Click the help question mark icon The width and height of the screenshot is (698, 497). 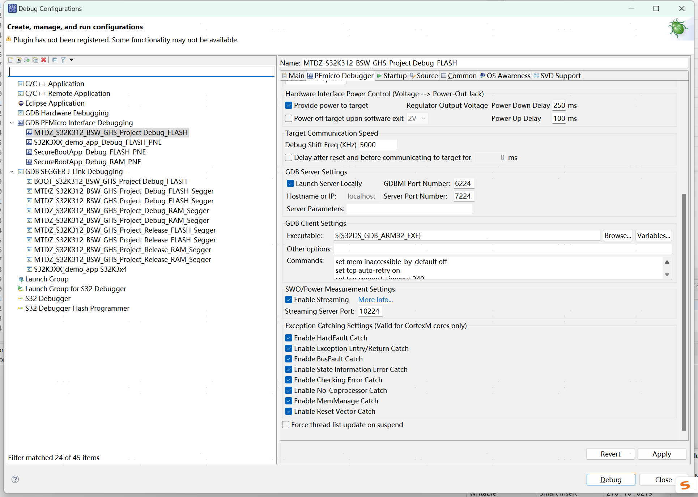tap(15, 479)
